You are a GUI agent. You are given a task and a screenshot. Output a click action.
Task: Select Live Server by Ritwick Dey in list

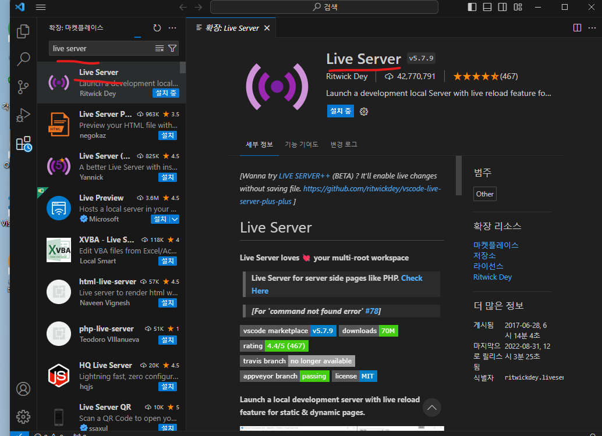click(111, 83)
